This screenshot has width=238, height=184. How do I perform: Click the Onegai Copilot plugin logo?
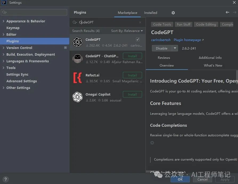pos(78,97)
